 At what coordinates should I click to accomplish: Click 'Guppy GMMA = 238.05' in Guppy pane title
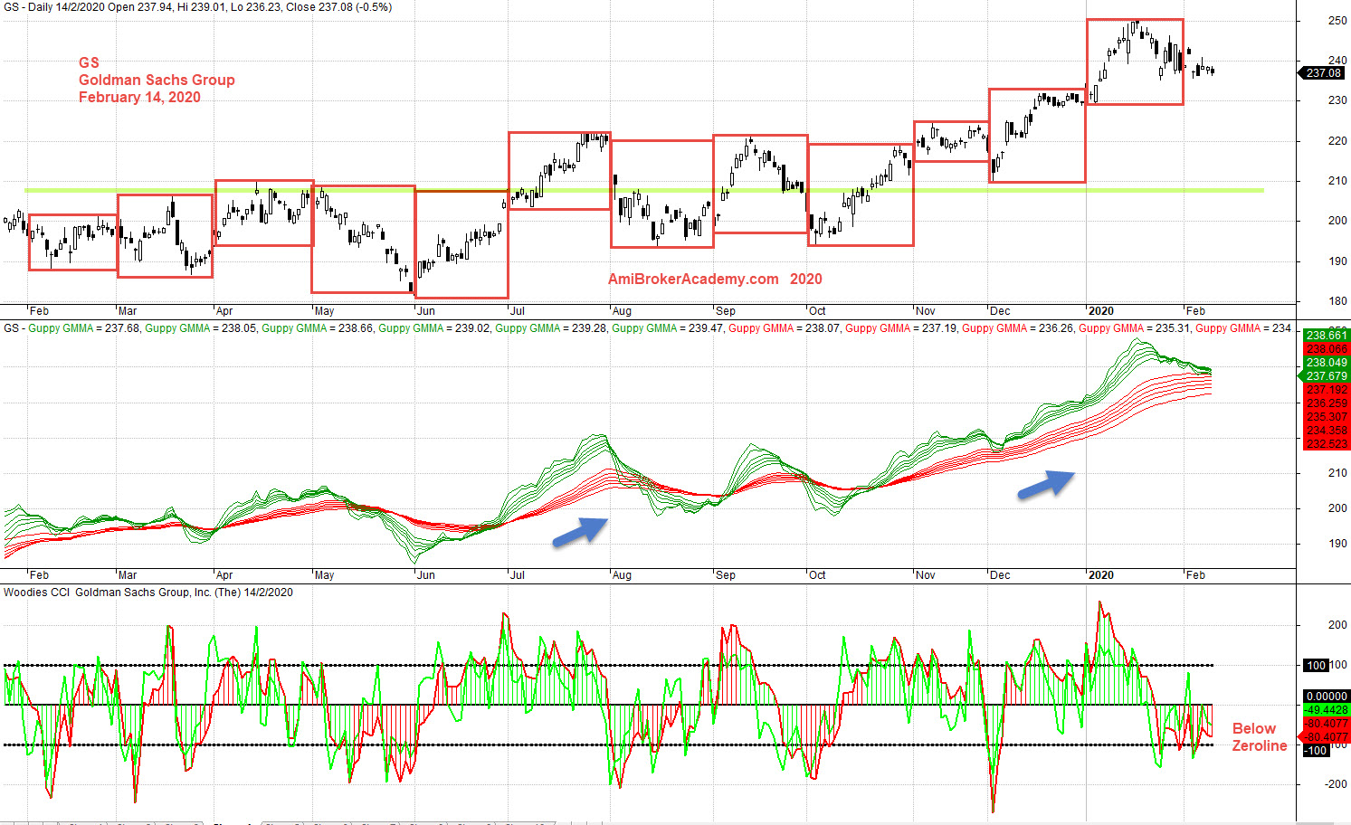click(x=201, y=328)
